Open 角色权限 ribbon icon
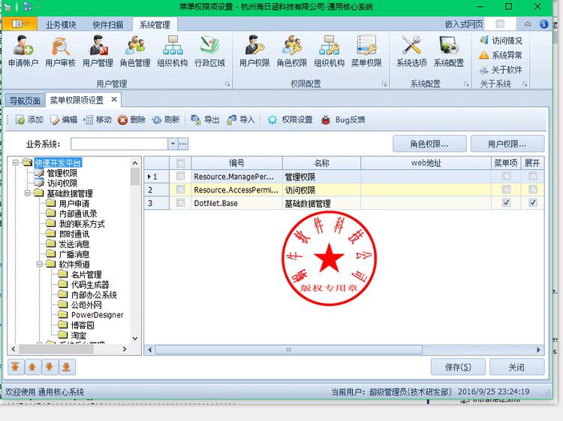Viewport: 563px width, 421px height. [292, 51]
